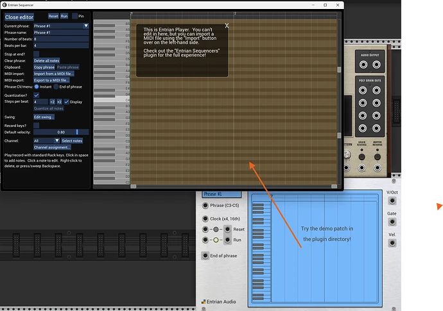The height and width of the screenshot is (311, 443).
Task: Halve steps per beat with ÷2
Action: tap(52, 101)
